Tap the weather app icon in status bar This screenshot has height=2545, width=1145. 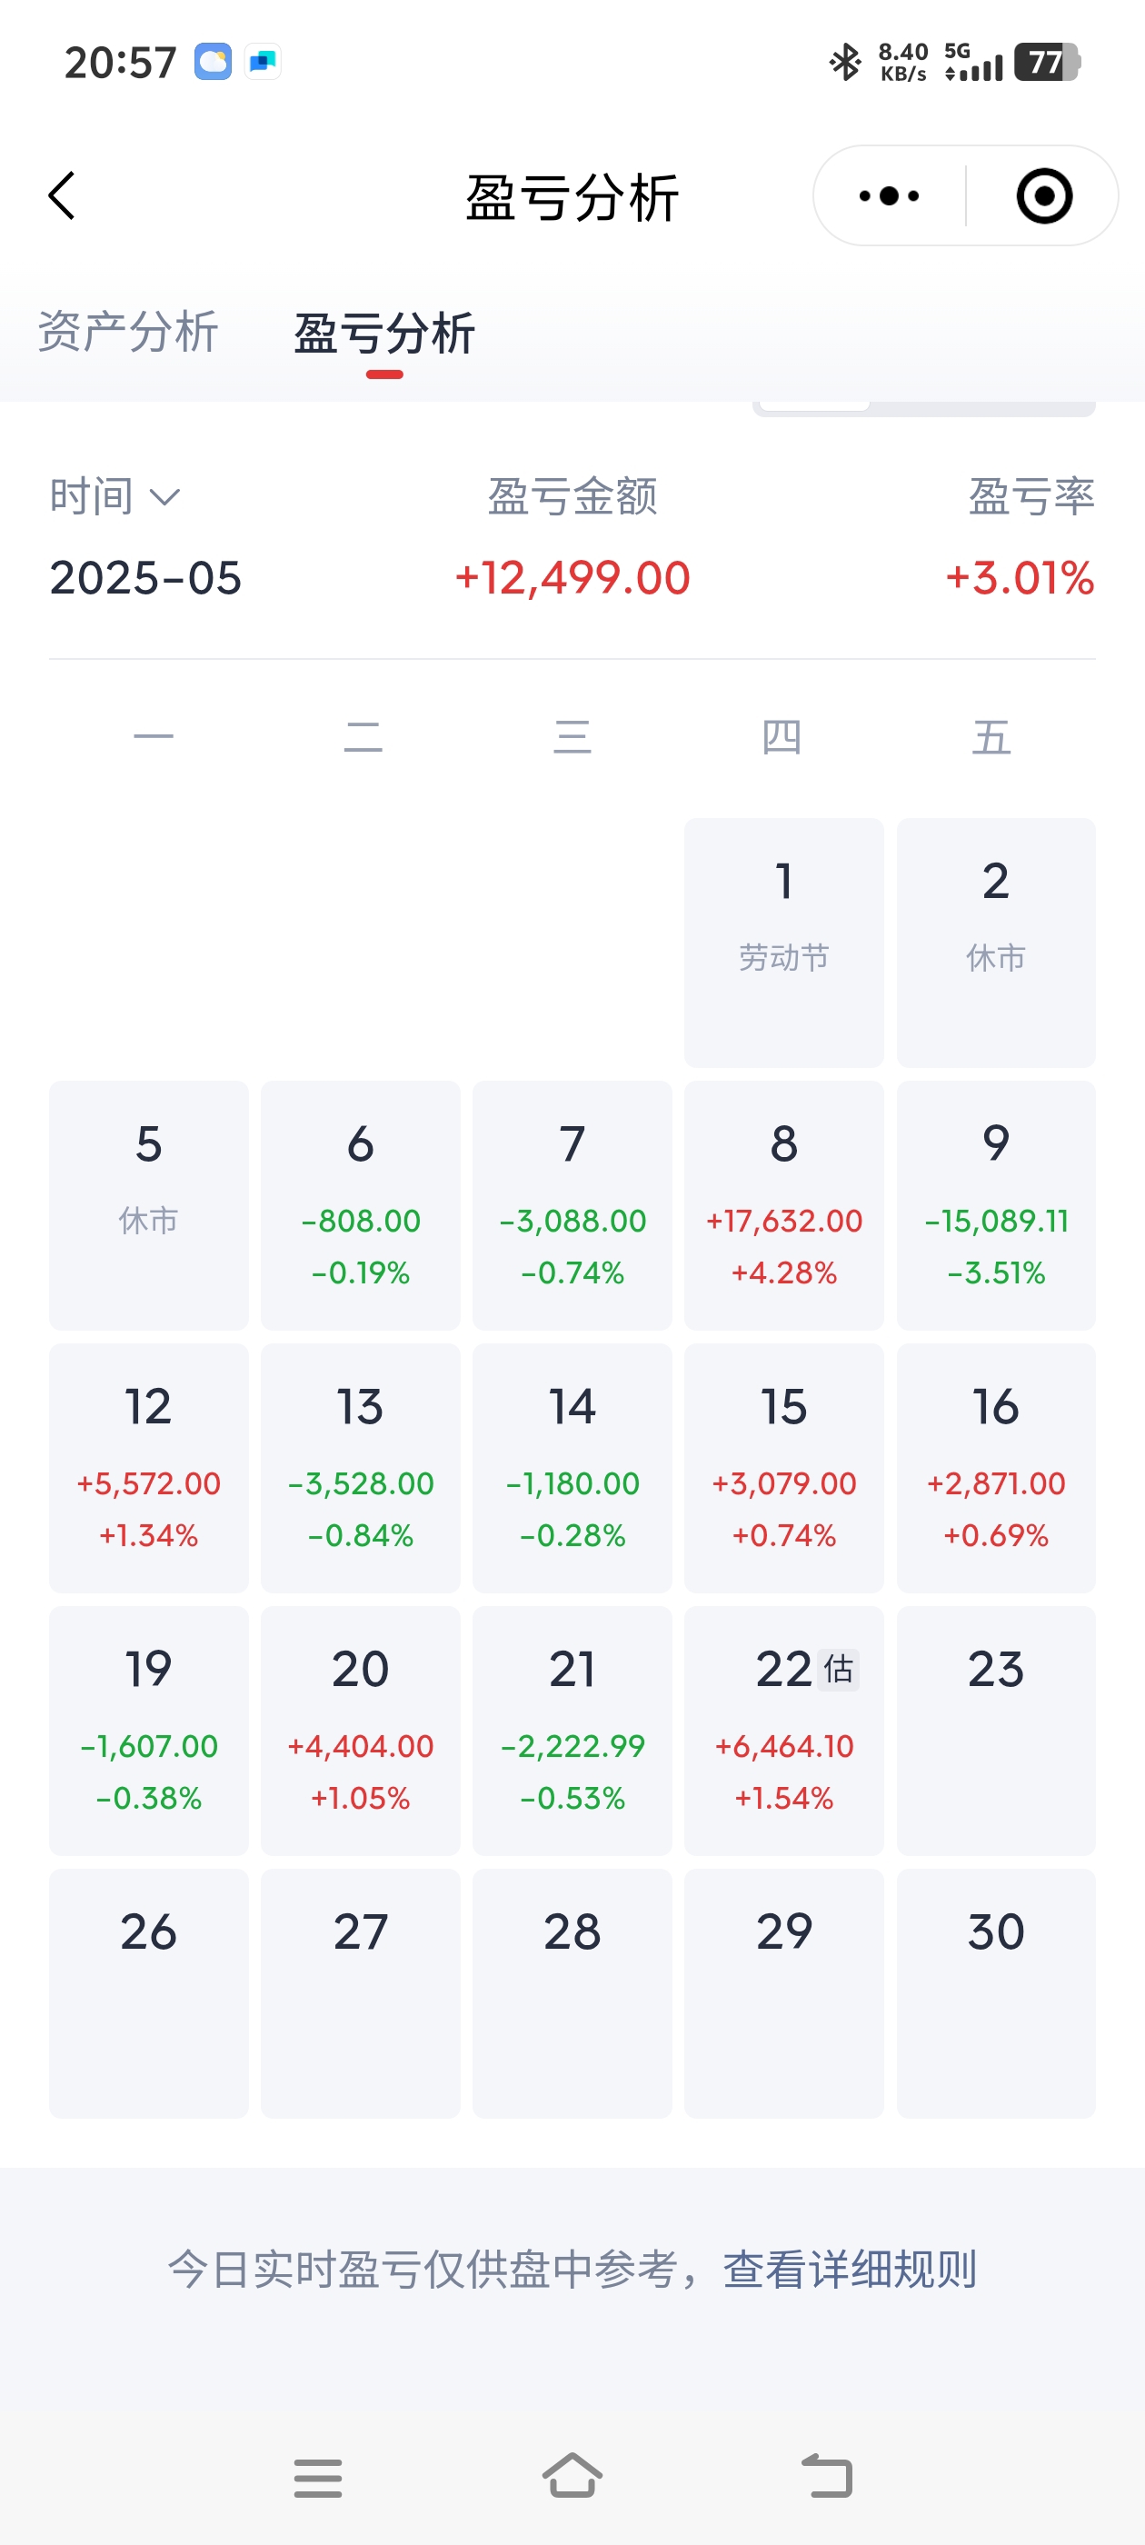click(x=213, y=61)
